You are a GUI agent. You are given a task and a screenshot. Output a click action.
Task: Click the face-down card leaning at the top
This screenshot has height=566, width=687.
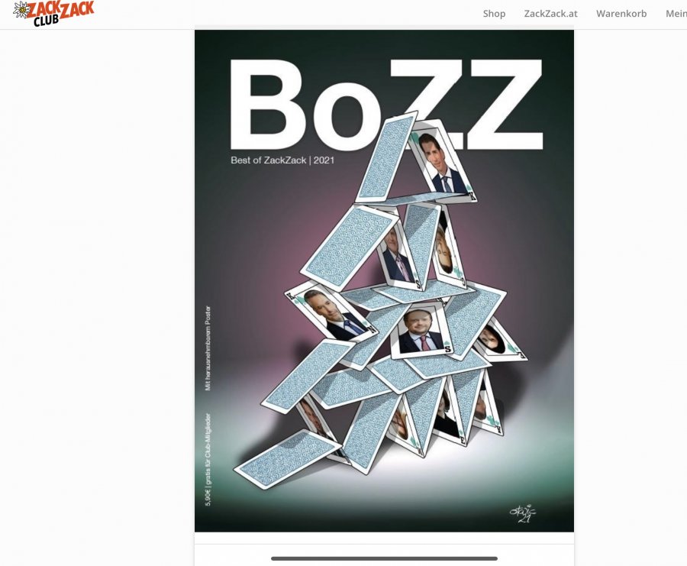[386, 157]
